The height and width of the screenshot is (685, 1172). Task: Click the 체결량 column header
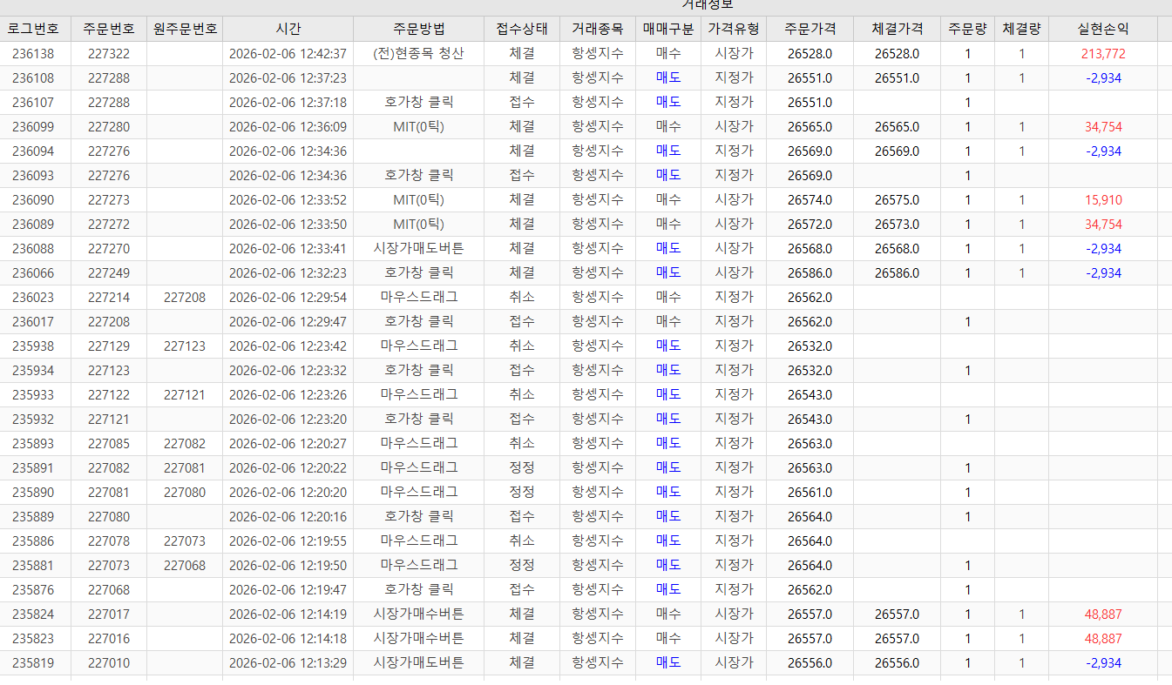[1021, 29]
